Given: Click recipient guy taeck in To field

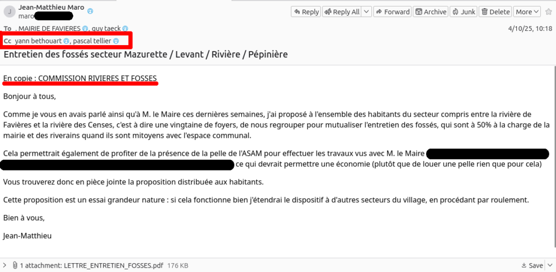Looking at the screenshot, I should coord(106,28).
